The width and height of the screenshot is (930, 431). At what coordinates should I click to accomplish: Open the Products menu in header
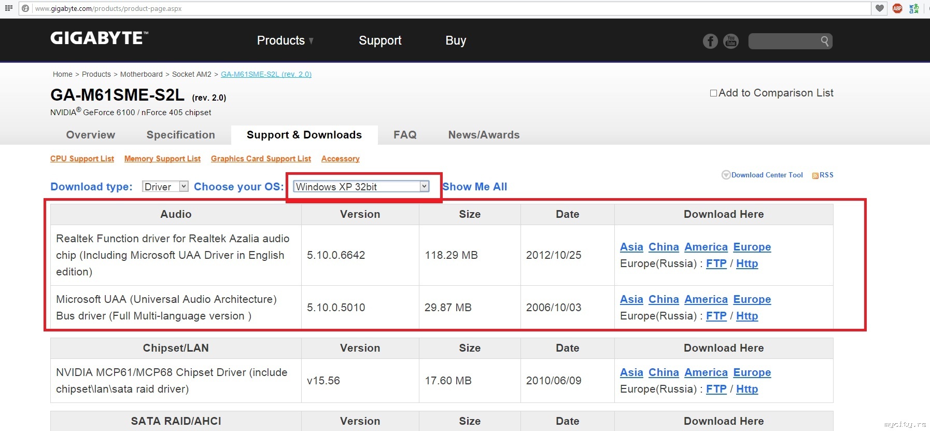(x=285, y=40)
